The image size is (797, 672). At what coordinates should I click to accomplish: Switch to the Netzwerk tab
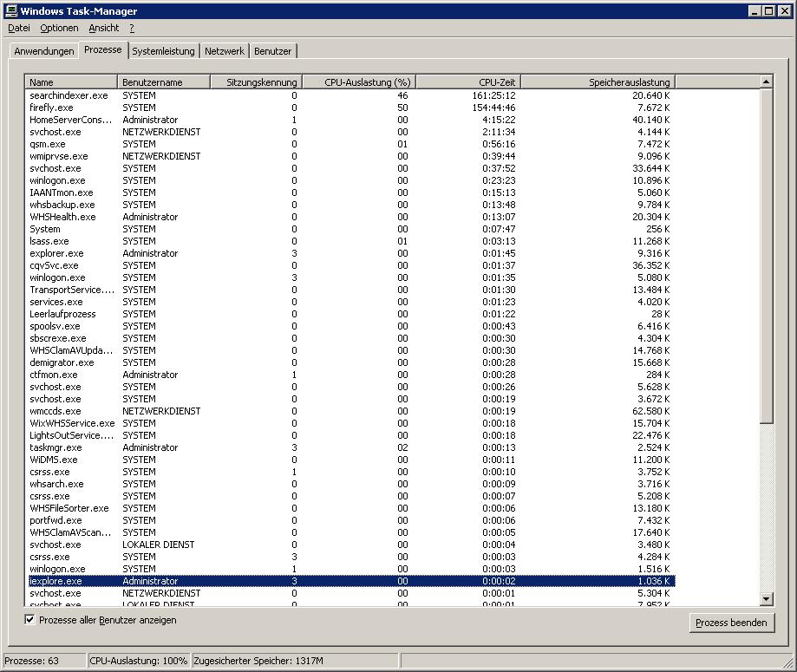click(x=225, y=51)
